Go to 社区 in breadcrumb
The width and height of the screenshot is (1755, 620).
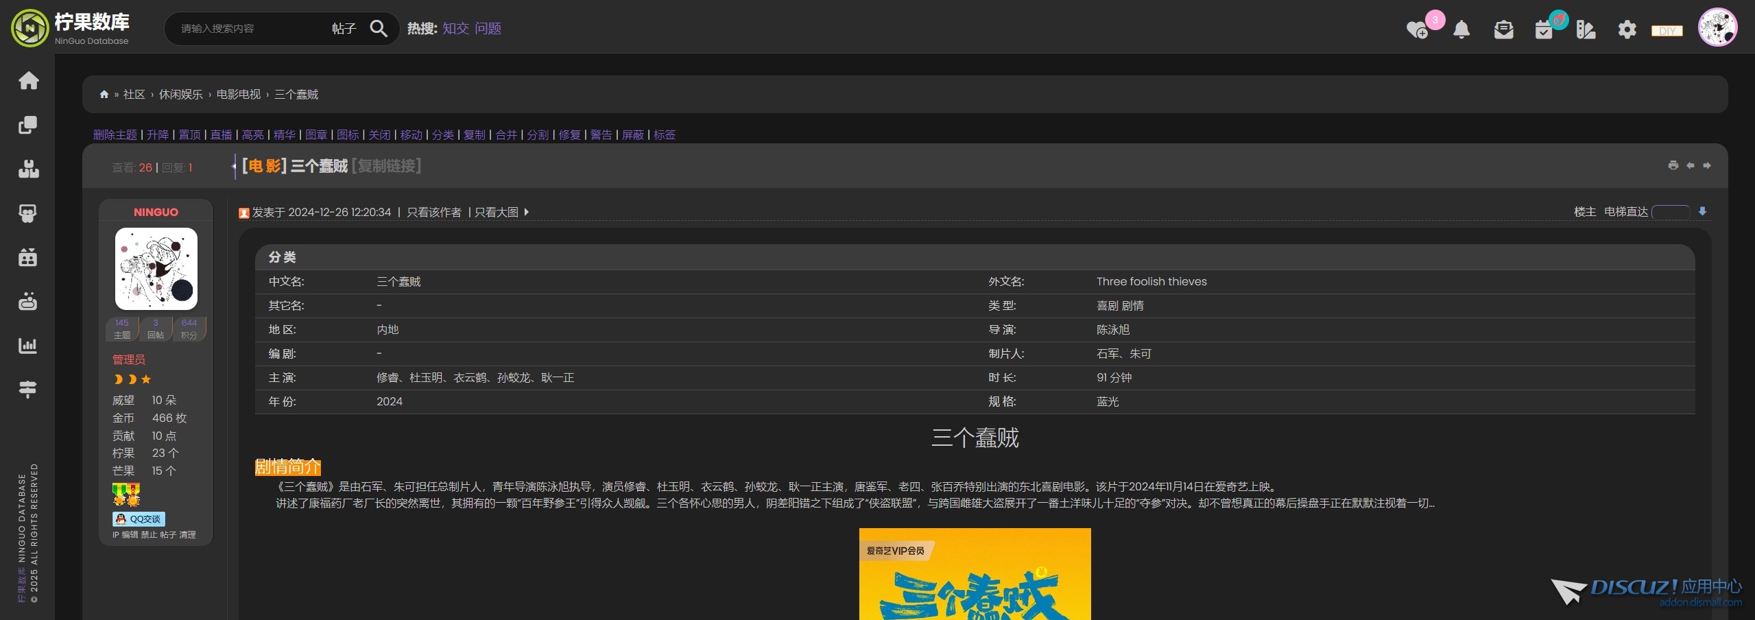click(x=134, y=94)
